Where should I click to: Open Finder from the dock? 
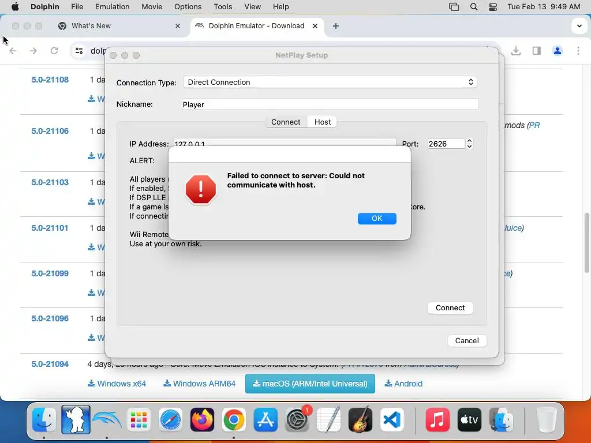pos(44,419)
